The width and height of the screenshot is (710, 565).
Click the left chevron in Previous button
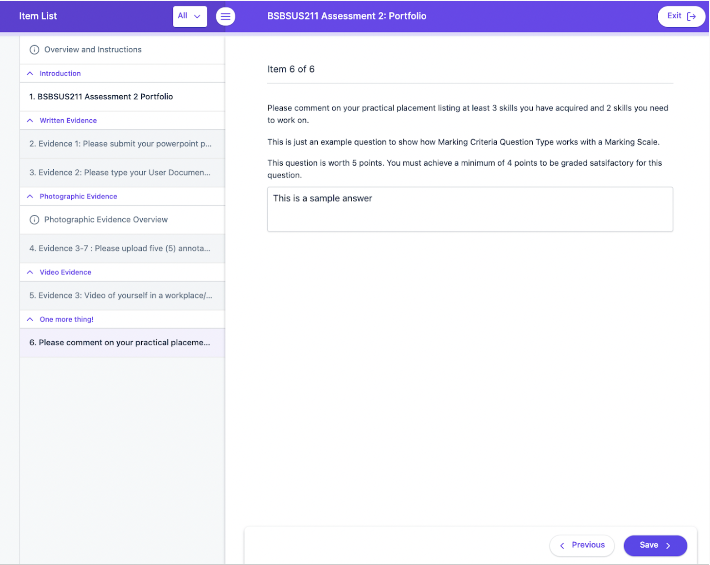tap(562, 545)
